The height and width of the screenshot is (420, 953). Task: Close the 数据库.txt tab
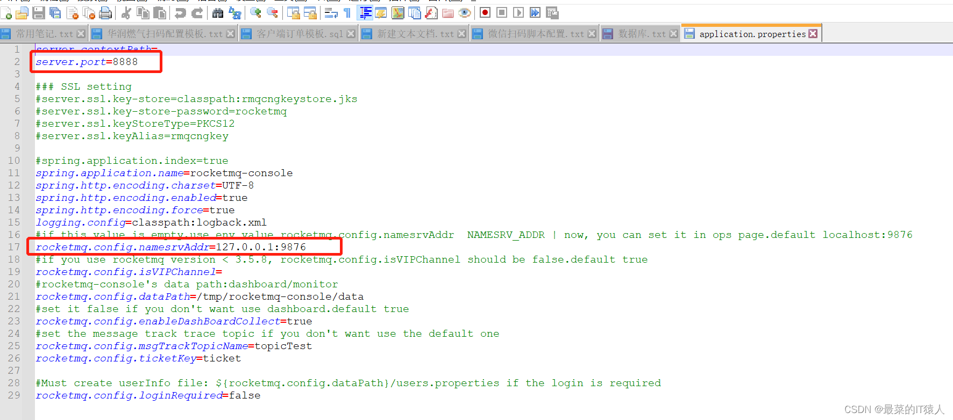674,34
